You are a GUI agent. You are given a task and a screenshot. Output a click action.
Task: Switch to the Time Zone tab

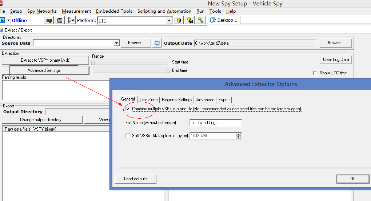coord(148,100)
